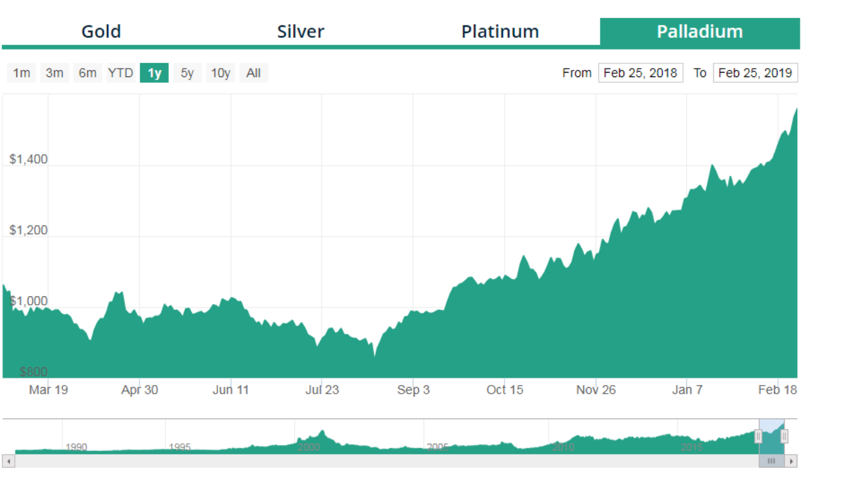Expand the range to 10y
The width and height of the screenshot is (844, 490).
pyautogui.click(x=220, y=73)
